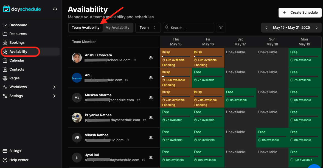Click Vikash Rathee's Free slot on Sun May 18
Image resolution: width=323 pixels, height=168 pixels.
[272, 137]
